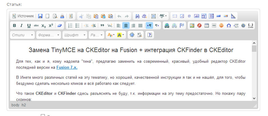Insert a Hidden field icon
Viewport: 268px width, 116px height.
[x=233, y=16]
